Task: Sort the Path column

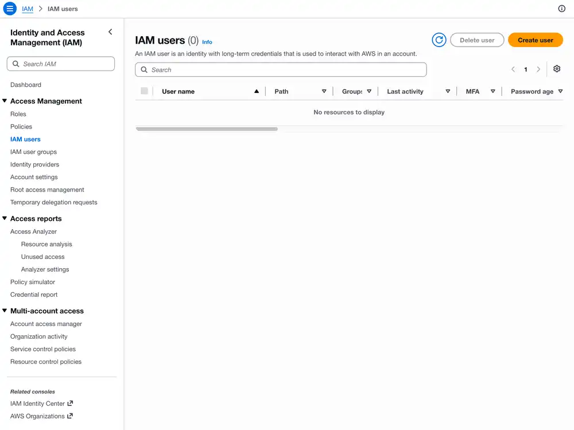Action: (324, 91)
